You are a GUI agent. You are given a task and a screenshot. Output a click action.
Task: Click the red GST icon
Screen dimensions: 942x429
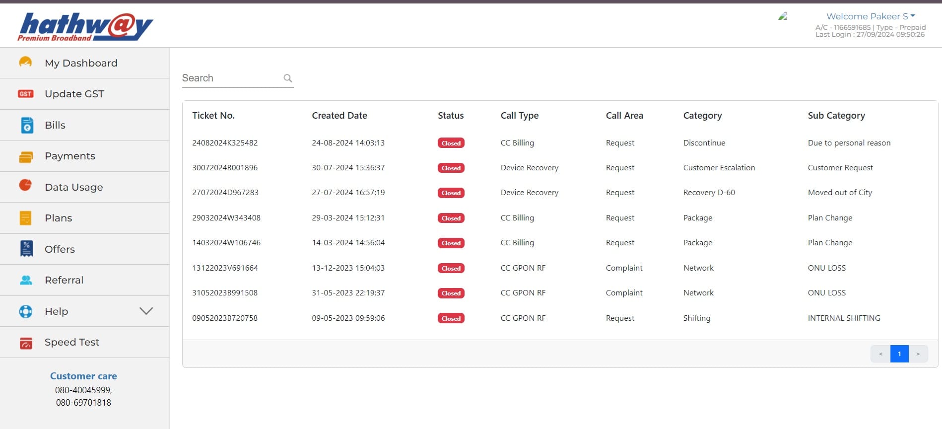pyautogui.click(x=25, y=94)
